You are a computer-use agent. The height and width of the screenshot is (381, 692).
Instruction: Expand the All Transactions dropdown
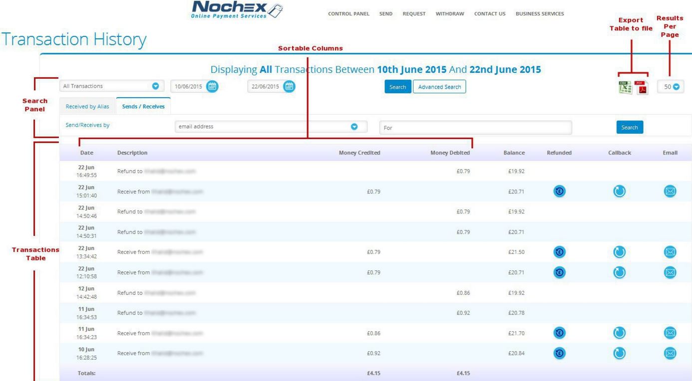[x=155, y=86]
